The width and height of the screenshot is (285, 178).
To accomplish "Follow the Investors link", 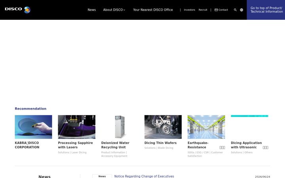I will [189, 10].
